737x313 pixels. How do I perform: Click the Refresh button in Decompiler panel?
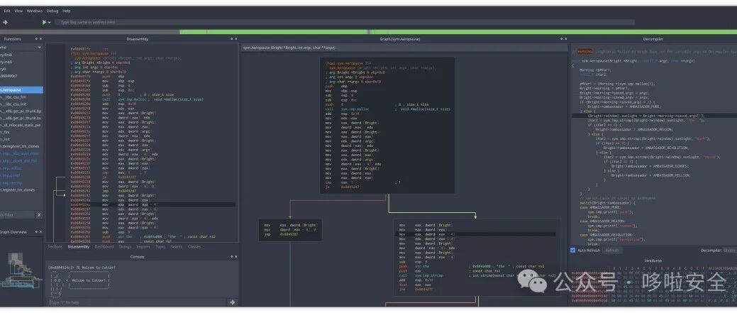(612, 251)
